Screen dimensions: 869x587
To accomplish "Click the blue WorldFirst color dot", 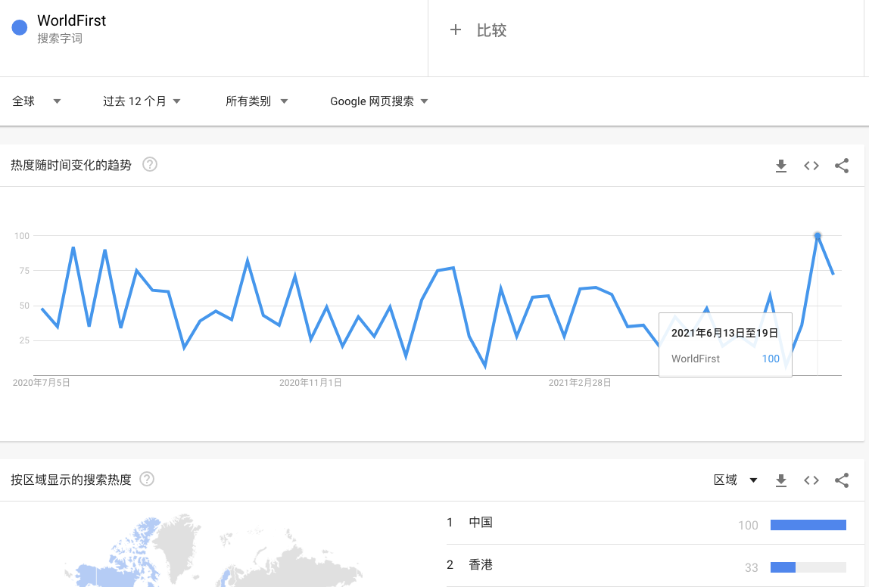I will click(20, 28).
